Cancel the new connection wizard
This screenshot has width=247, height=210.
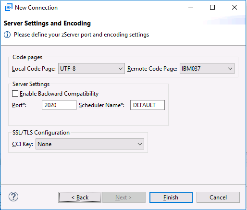tap(218, 198)
